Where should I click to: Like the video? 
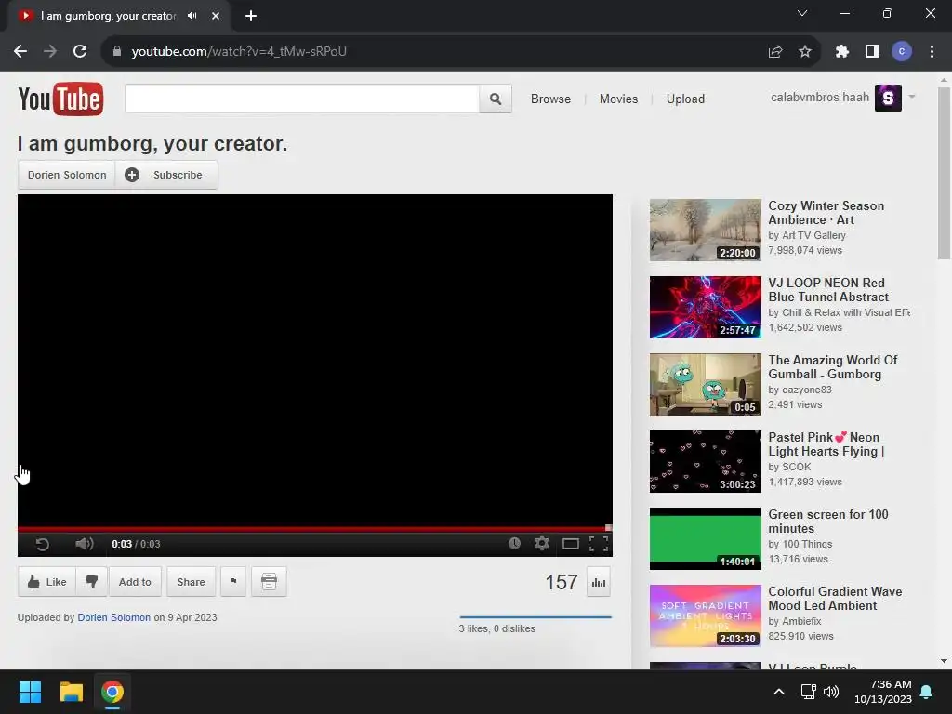[46, 582]
